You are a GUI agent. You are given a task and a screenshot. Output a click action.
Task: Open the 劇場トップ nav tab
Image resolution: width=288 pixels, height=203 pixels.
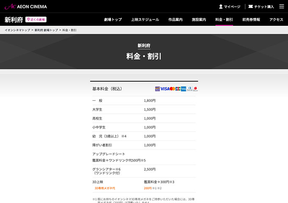click(x=113, y=19)
